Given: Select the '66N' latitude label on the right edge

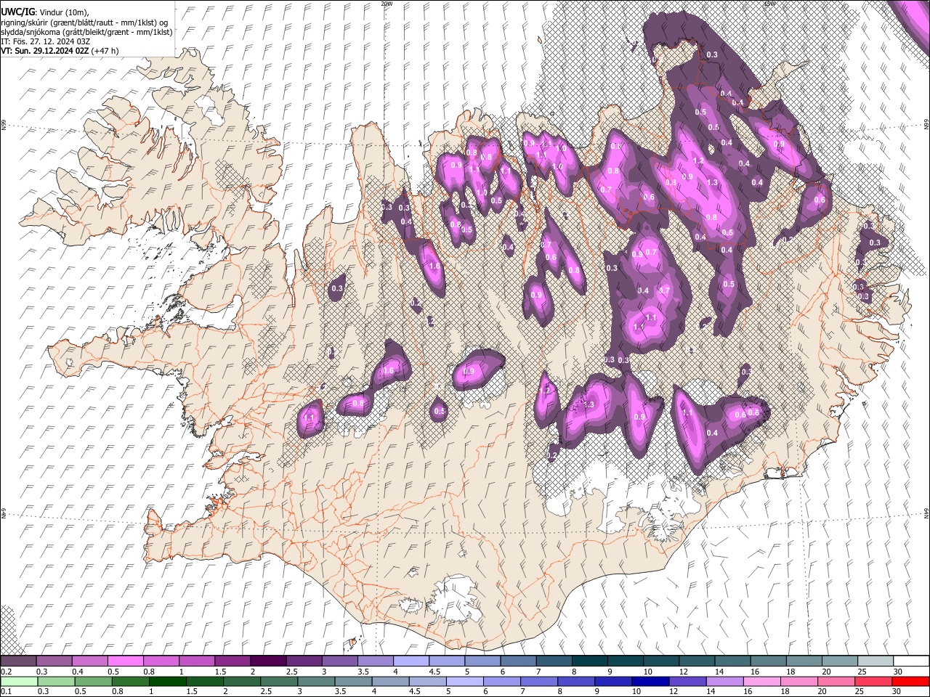Looking at the screenshot, I should (x=926, y=126).
